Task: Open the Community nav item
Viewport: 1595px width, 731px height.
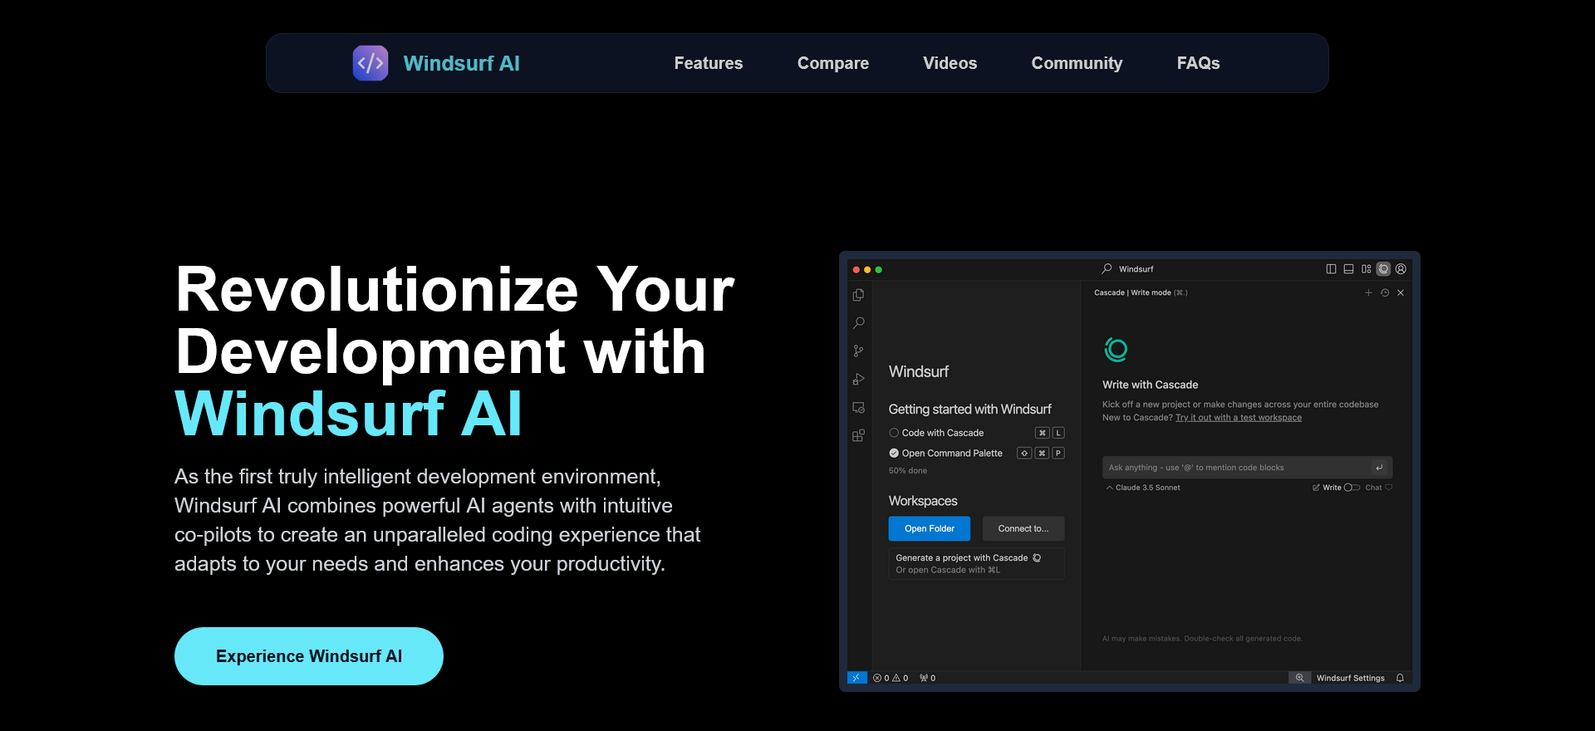Action: tap(1077, 63)
